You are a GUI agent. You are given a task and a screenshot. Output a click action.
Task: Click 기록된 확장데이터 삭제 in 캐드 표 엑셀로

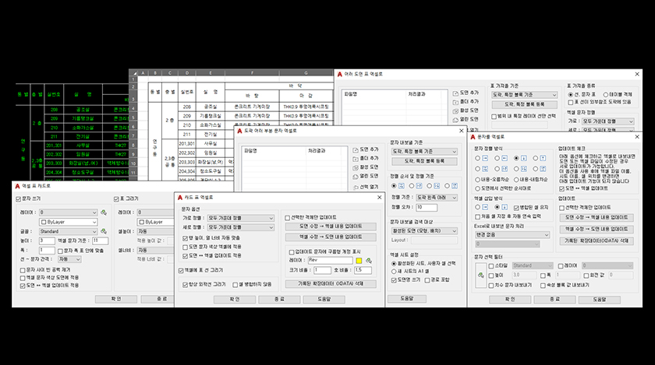click(331, 283)
